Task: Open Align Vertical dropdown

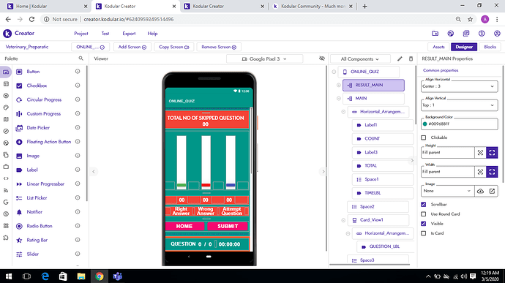Action: pyautogui.click(x=460, y=105)
